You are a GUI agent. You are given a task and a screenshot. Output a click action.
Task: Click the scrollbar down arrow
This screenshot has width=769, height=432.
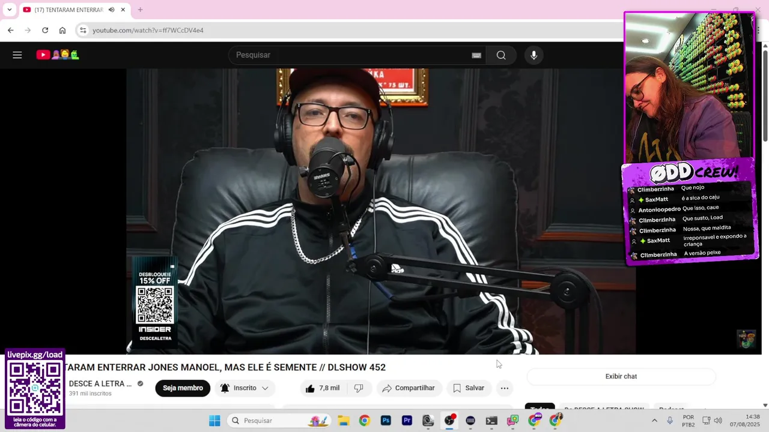[765, 405]
